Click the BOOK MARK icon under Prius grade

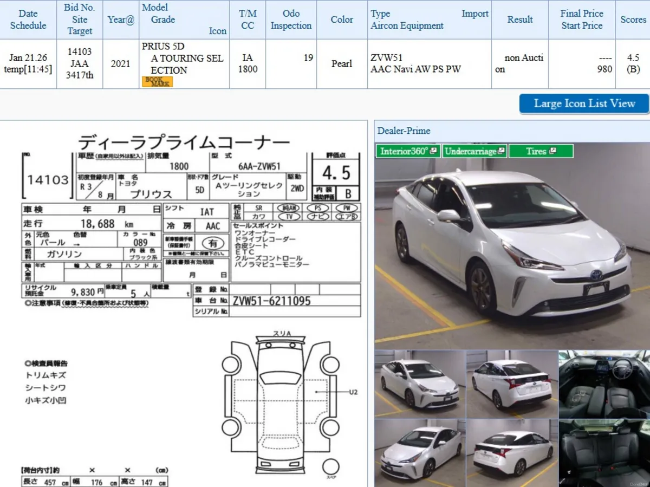(x=157, y=82)
